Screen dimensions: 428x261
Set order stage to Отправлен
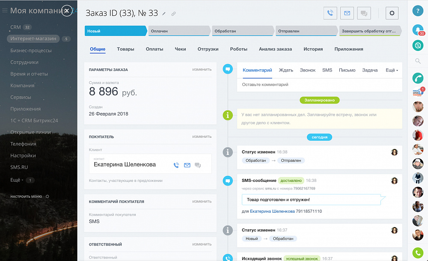306,31
